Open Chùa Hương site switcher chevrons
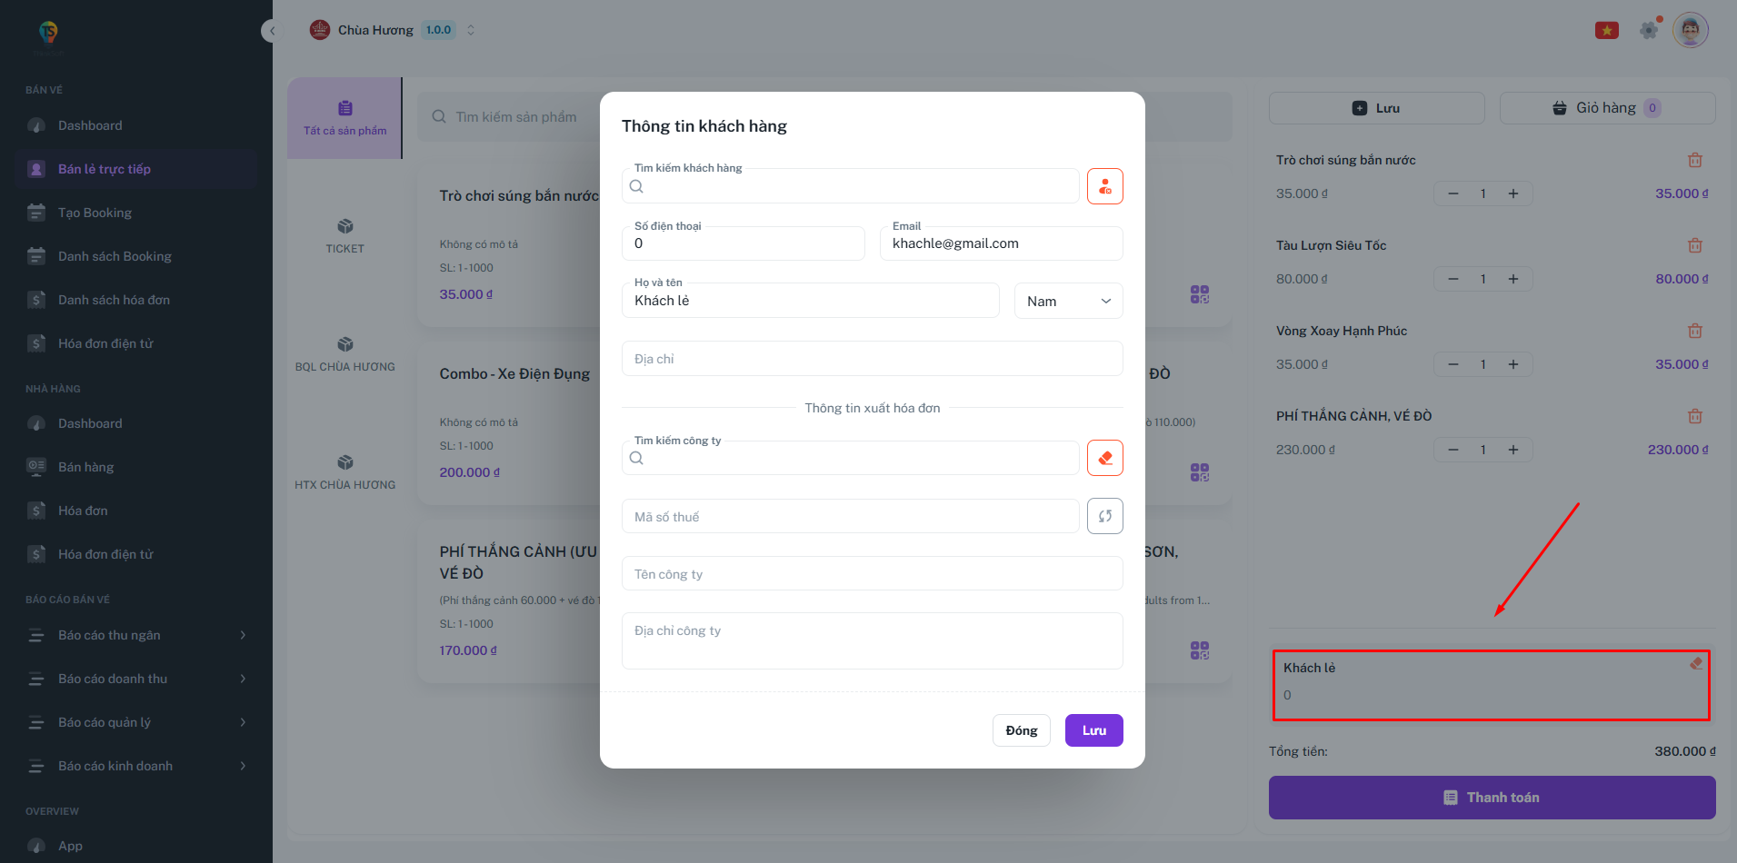The width and height of the screenshot is (1737, 863). click(x=471, y=30)
